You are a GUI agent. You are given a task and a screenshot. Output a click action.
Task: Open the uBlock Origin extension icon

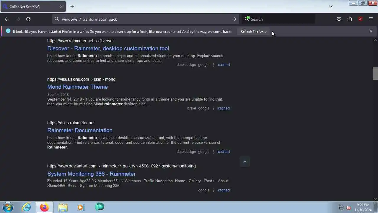[360, 19]
